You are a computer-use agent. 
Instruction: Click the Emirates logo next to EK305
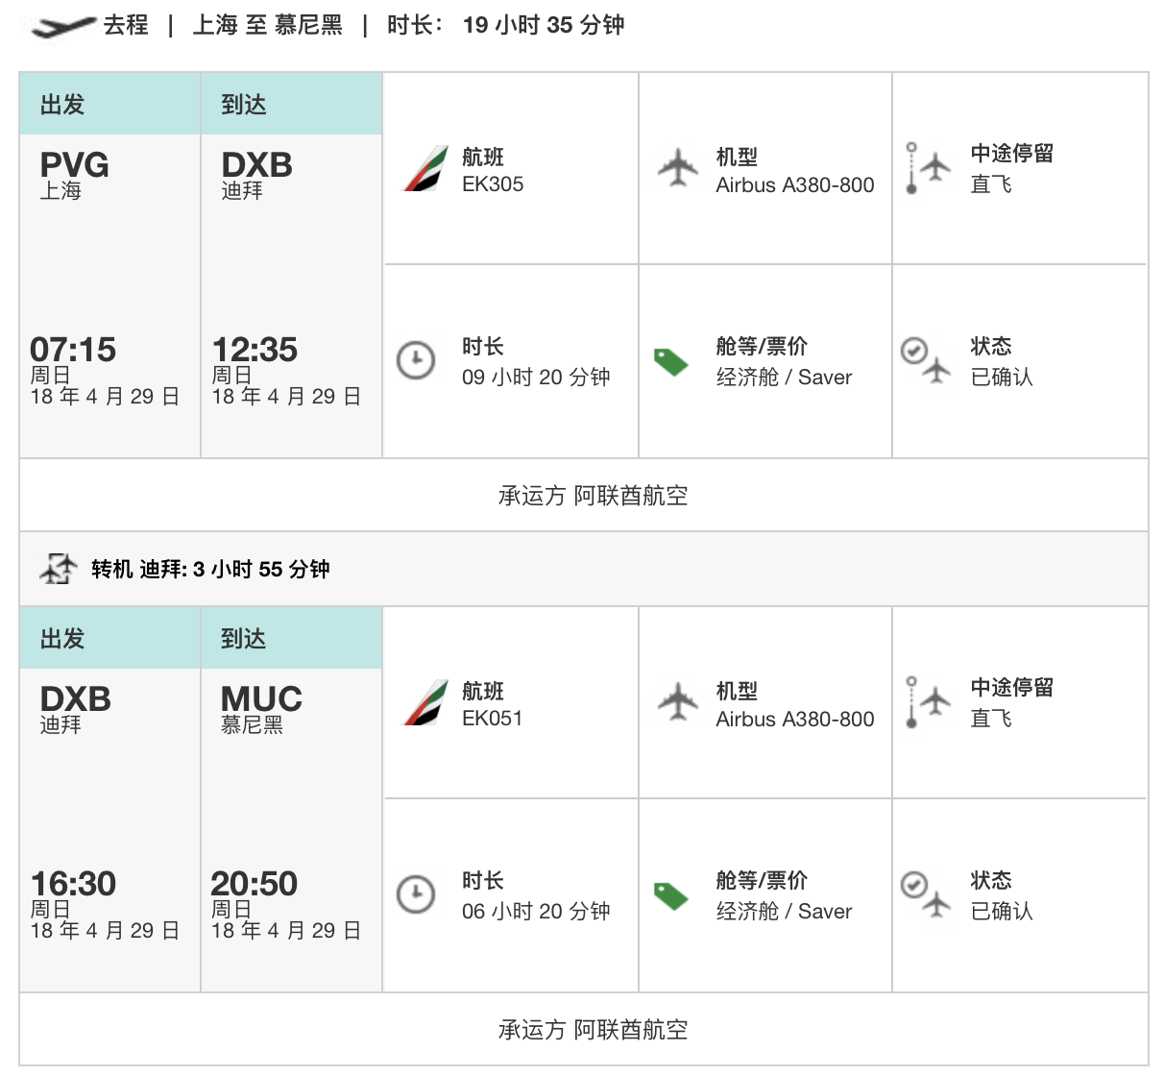(x=425, y=168)
